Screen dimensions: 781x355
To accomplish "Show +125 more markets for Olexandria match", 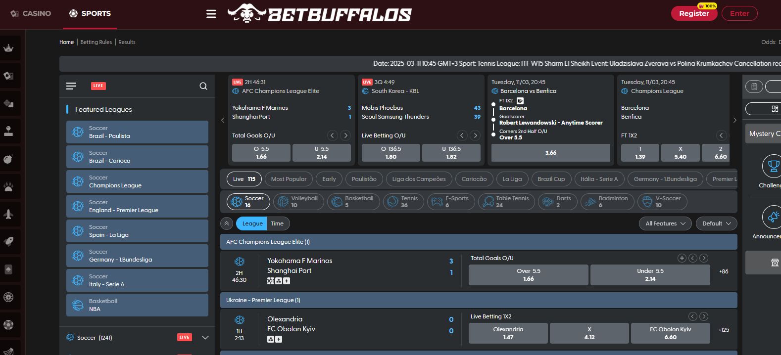I will point(724,330).
